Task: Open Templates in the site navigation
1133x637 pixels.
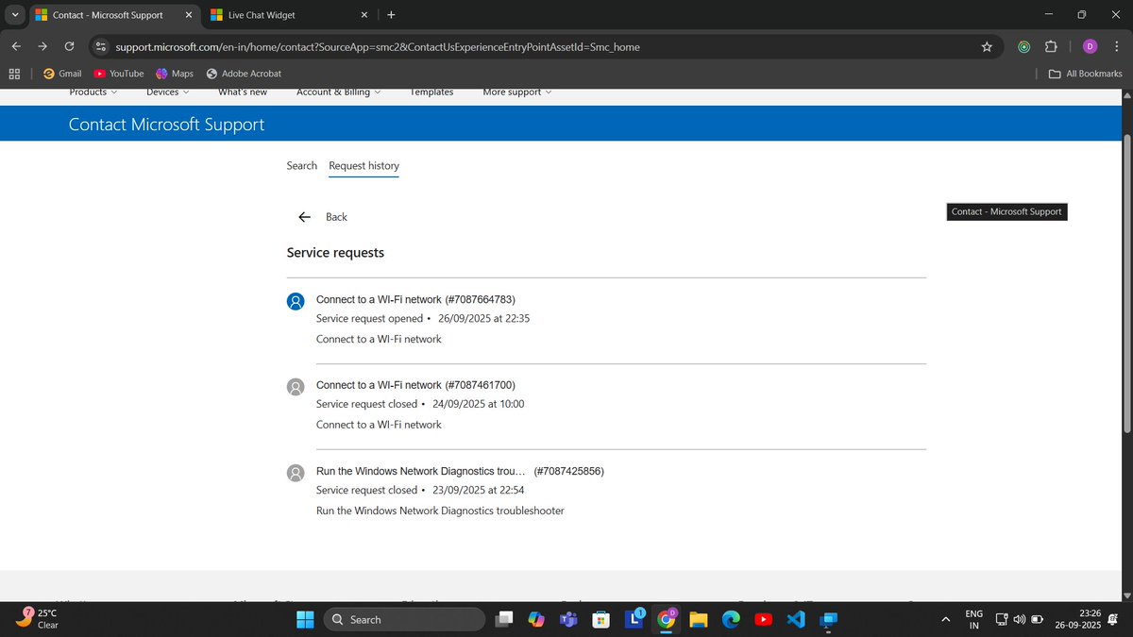Action: click(x=431, y=92)
